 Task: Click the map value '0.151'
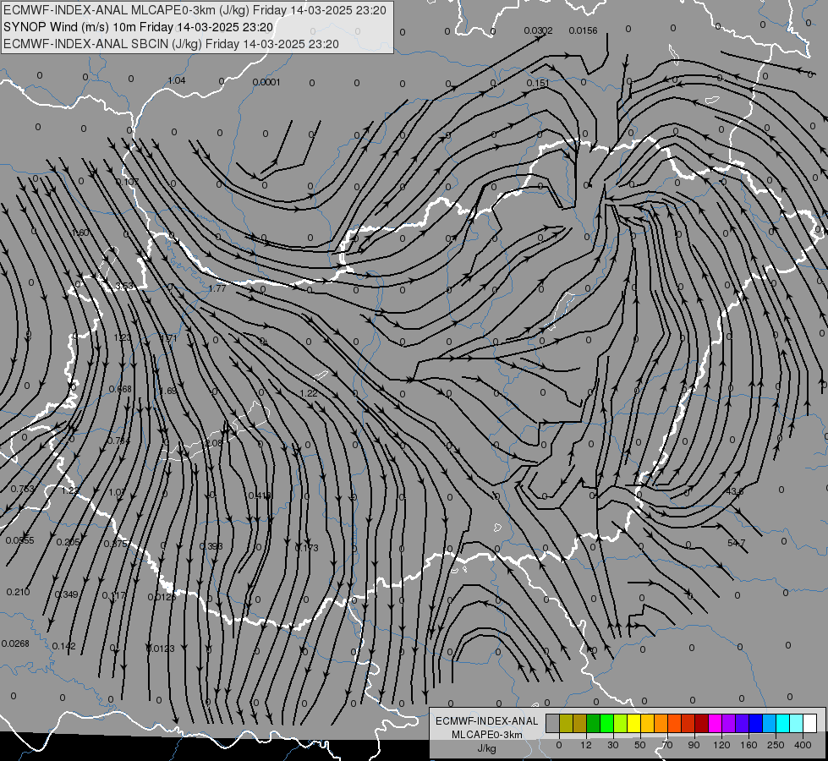(538, 83)
